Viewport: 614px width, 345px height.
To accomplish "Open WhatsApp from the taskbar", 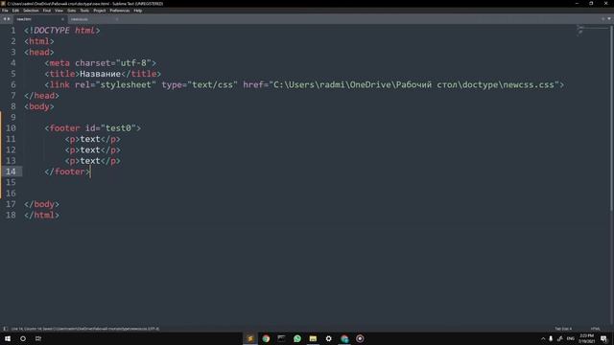I will coord(297,338).
